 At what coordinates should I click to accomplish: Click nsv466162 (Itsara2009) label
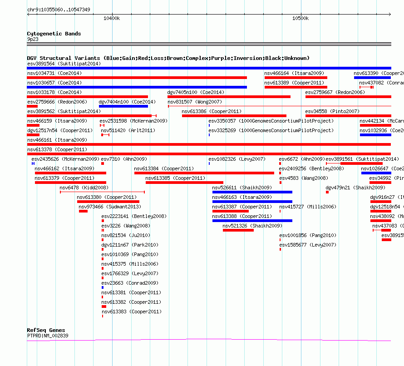64,168
